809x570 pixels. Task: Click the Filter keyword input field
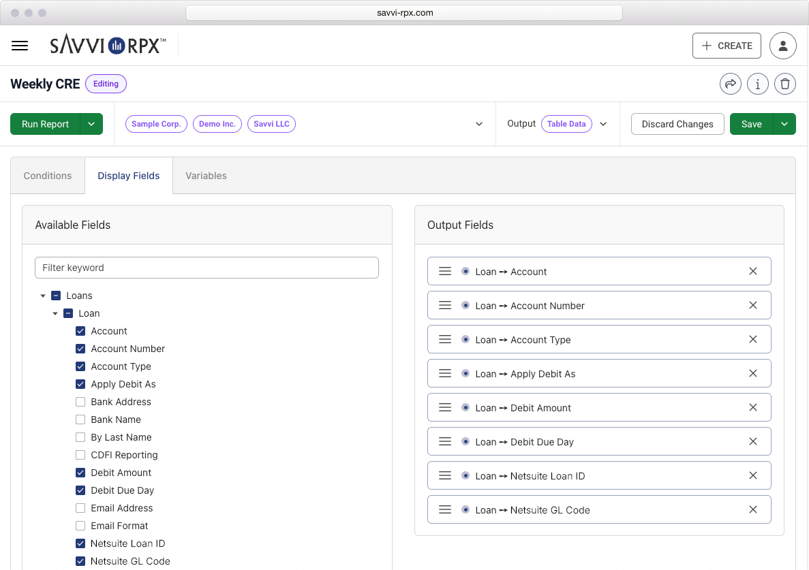coord(207,268)
